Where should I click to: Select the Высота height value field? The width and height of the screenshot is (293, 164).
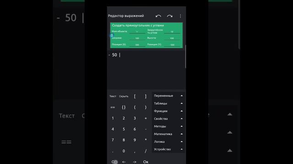coord(172,38)
